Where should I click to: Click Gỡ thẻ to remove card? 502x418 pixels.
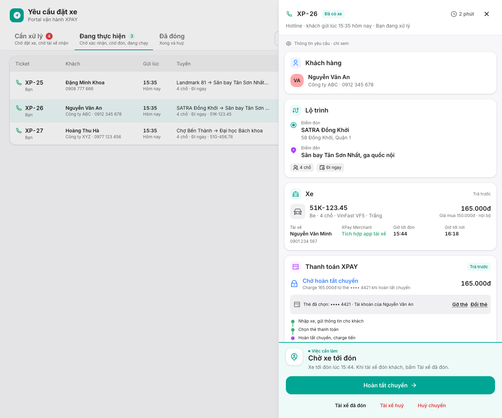pos(460,304)
